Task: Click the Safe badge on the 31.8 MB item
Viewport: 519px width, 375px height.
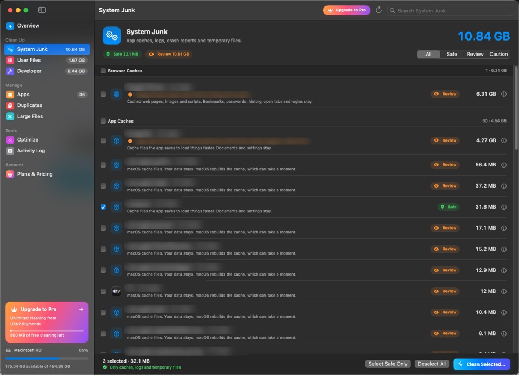Action: tap(449, 207)
